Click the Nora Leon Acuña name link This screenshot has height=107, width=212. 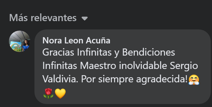click(x=76, y=40)
